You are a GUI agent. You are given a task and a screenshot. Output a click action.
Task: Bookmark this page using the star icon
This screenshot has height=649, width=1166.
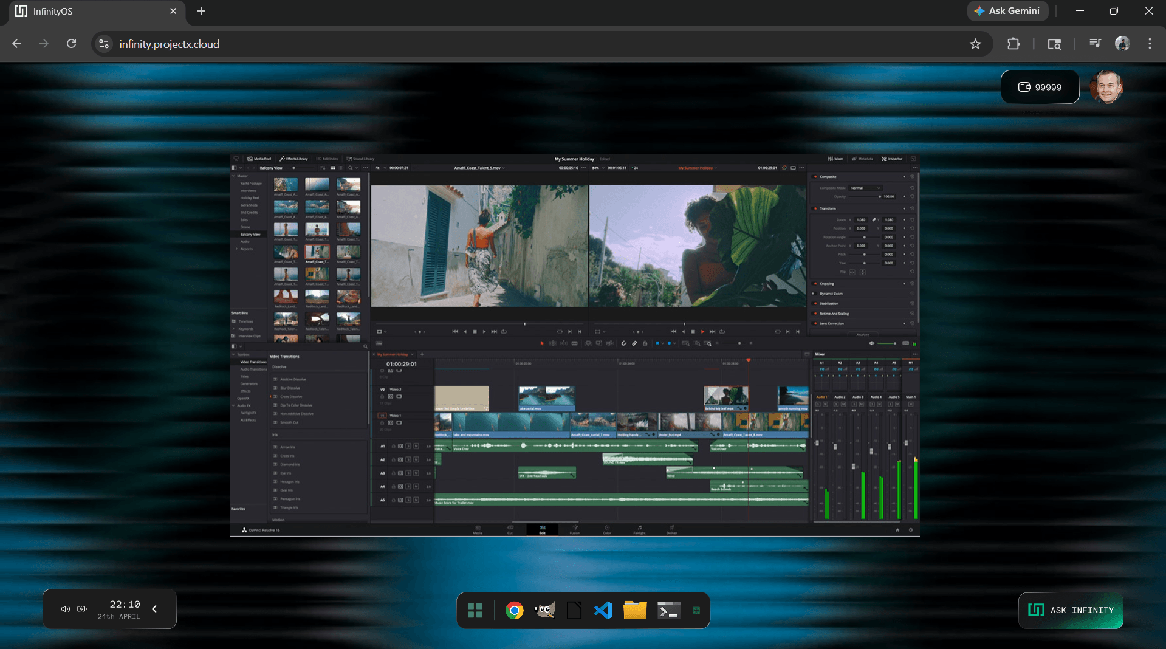point(975,44)
